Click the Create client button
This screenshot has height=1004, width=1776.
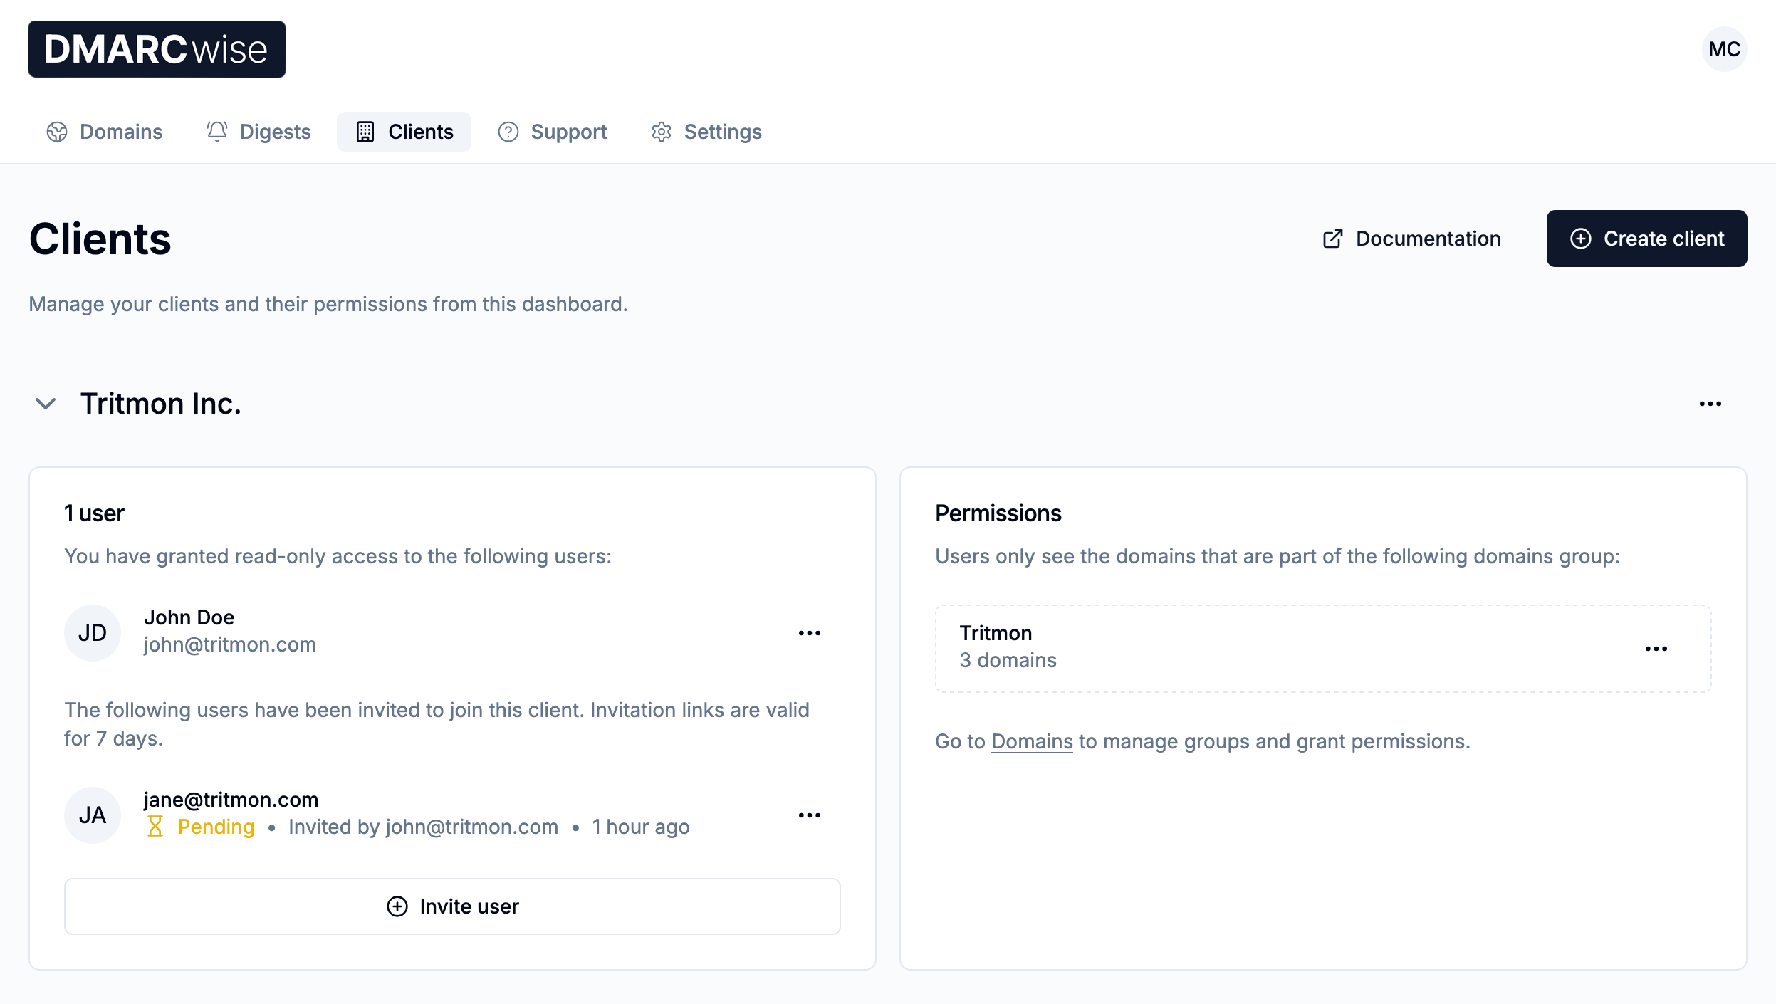tap(1646, 239)
